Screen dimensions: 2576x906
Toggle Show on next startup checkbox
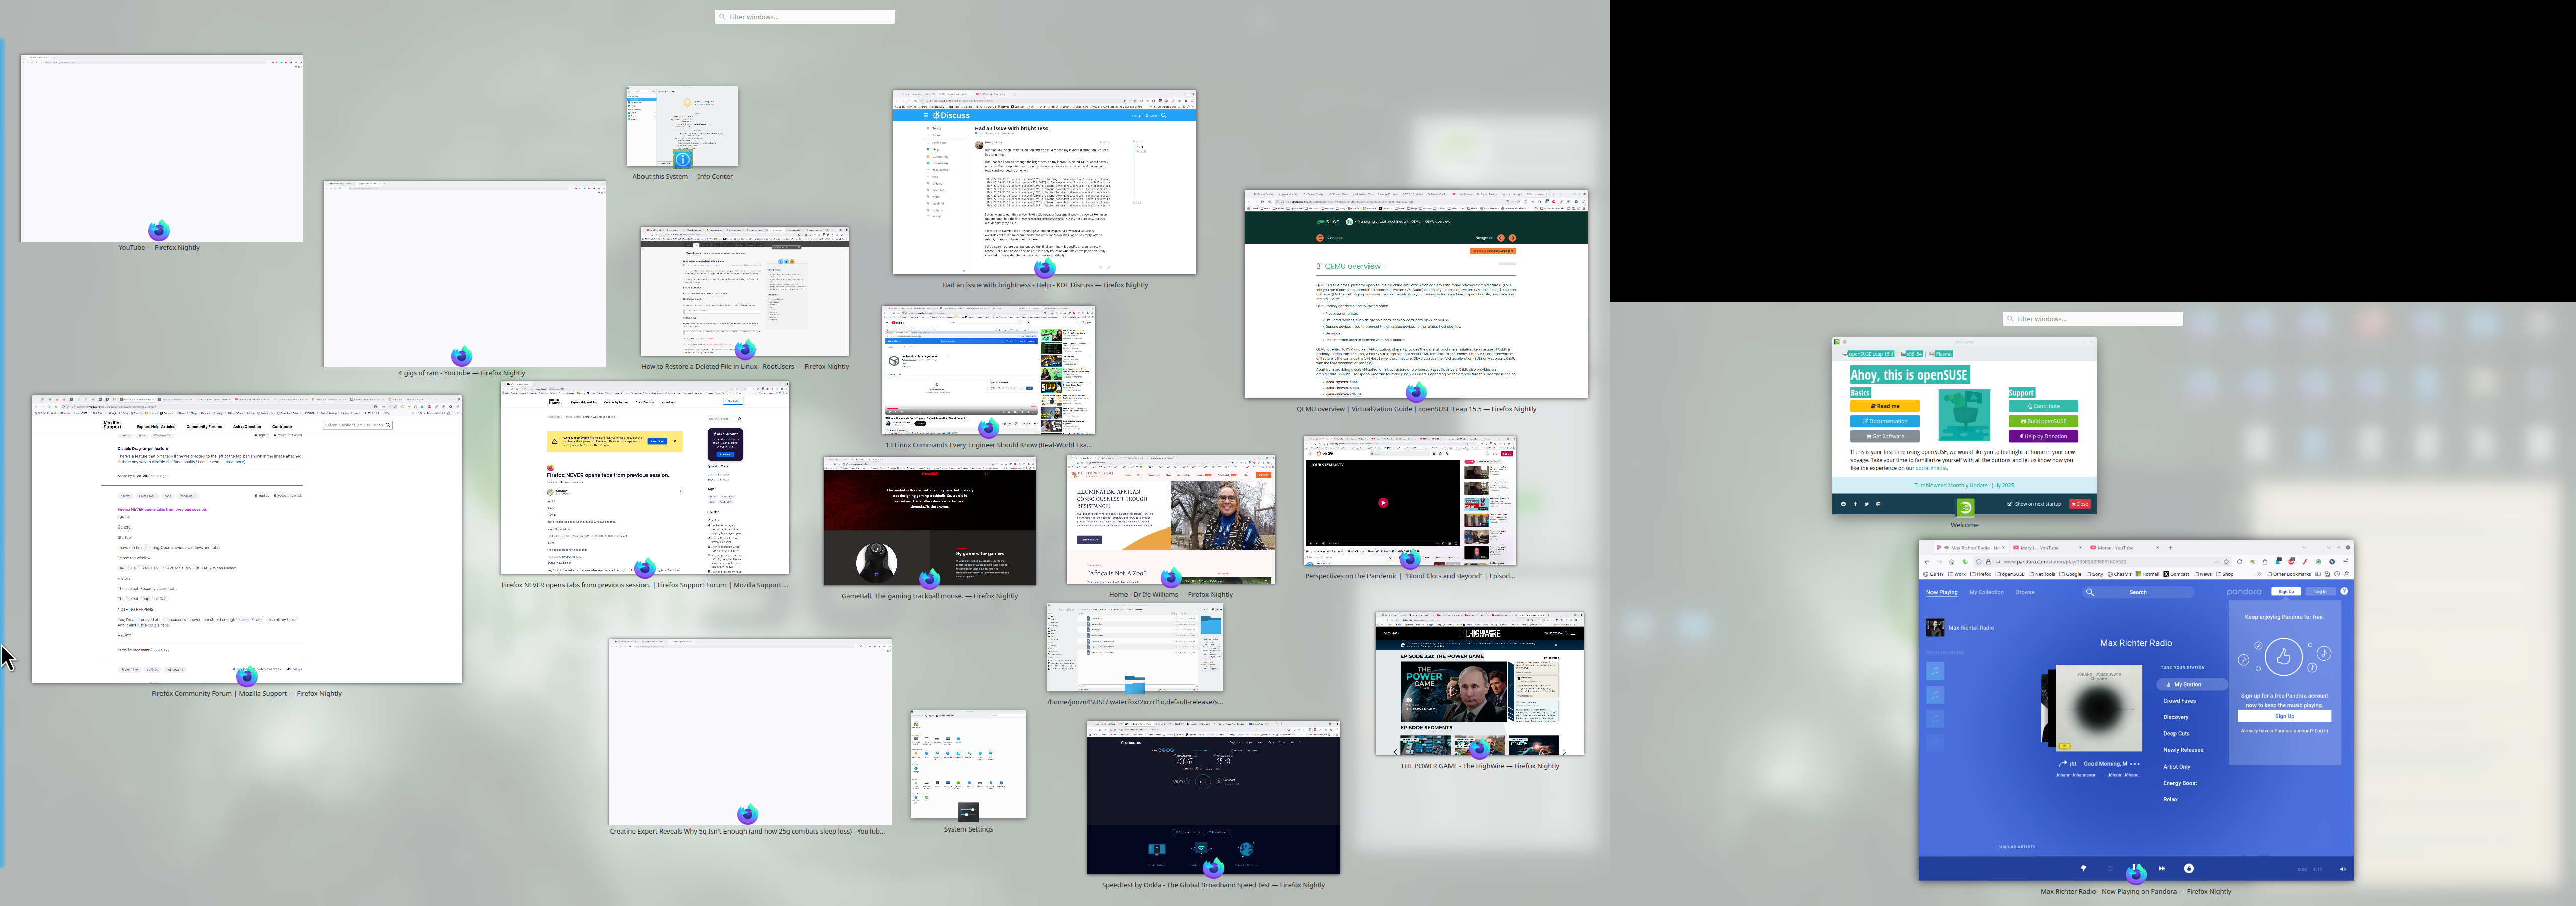(2010, 504)
